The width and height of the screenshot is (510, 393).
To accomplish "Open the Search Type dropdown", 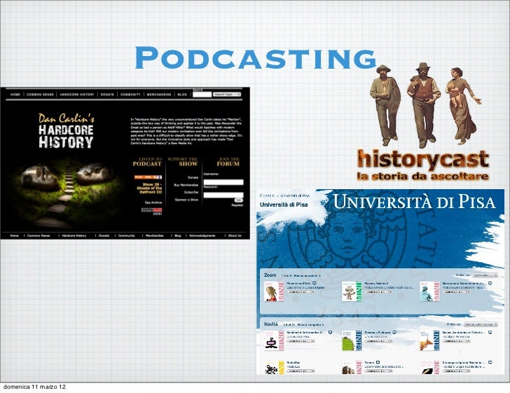I will tap(227, 95).
